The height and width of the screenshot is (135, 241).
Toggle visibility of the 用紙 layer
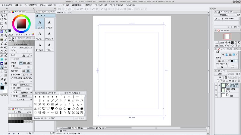coord(216,95)
